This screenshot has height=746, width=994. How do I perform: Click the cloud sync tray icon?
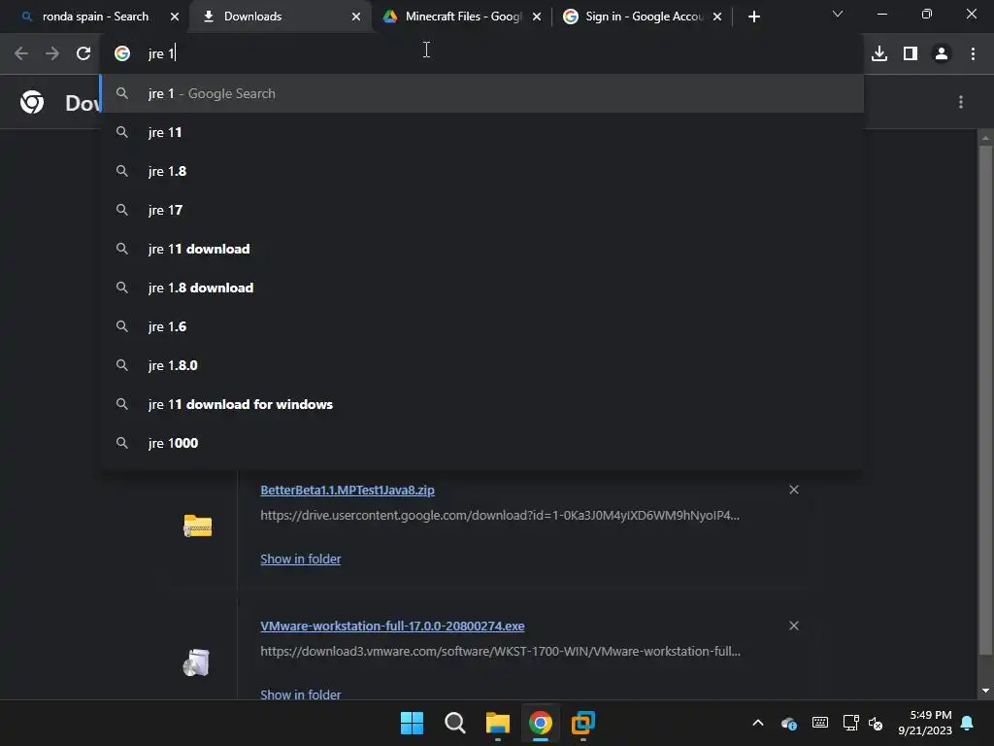pyautogui.click(x=788, y=723)
